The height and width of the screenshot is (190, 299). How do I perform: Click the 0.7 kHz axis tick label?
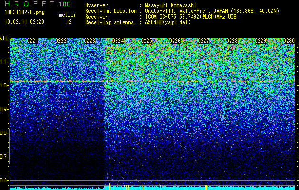[x=4, y=157]
